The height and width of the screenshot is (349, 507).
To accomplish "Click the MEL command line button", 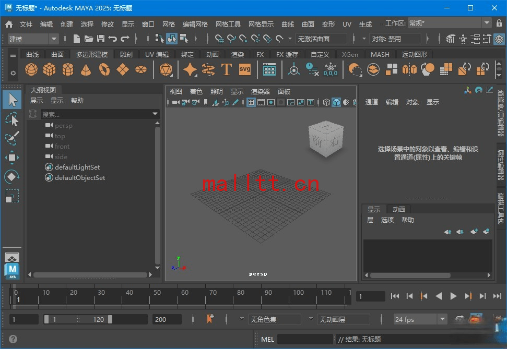I will (x=268, y=339).
